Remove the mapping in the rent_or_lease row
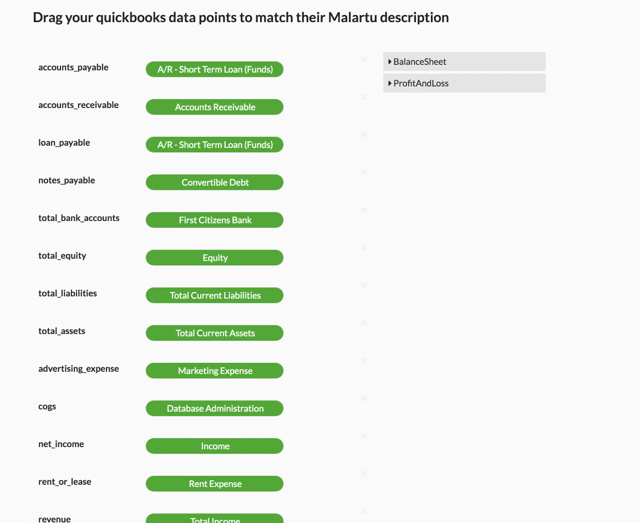Image resolution: width=640 pixels, height=523 pixels. coord(364,474)
